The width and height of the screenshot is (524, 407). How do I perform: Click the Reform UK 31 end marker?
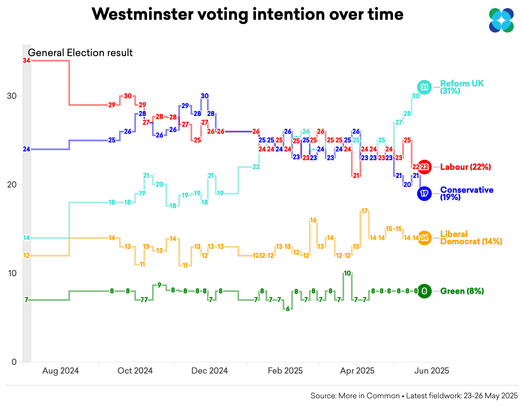(x=424, y=87)
